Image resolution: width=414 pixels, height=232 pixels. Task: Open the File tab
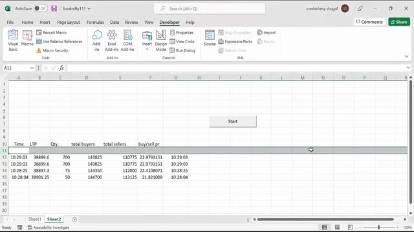(x=10, y=23)
